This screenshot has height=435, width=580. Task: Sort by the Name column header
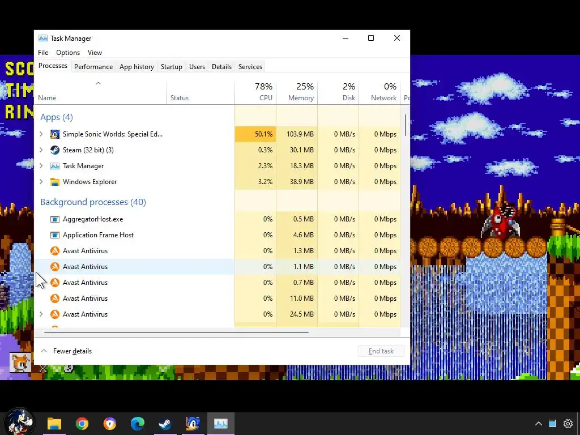(100, 92)
